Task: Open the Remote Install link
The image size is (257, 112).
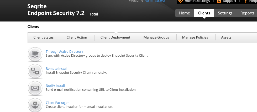Action: (x=56, y=69)
